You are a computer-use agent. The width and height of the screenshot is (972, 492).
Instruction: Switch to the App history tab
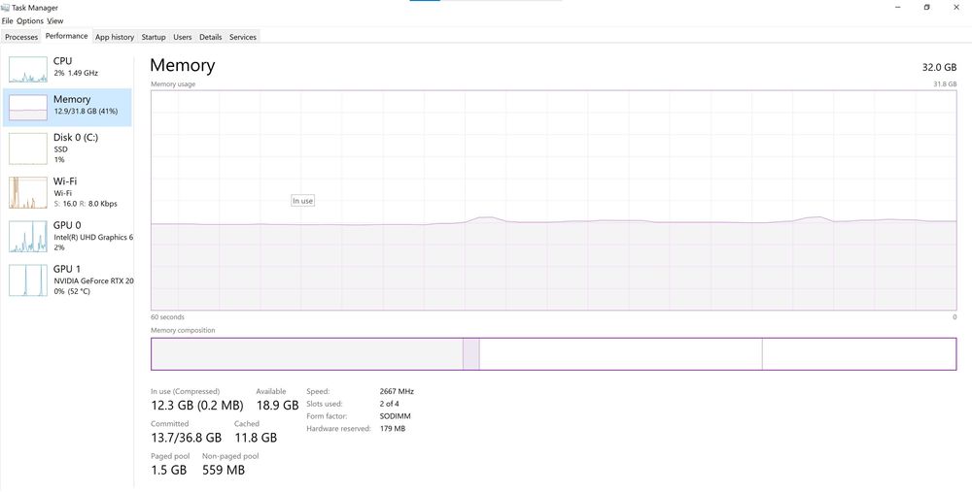coord(115,37)
